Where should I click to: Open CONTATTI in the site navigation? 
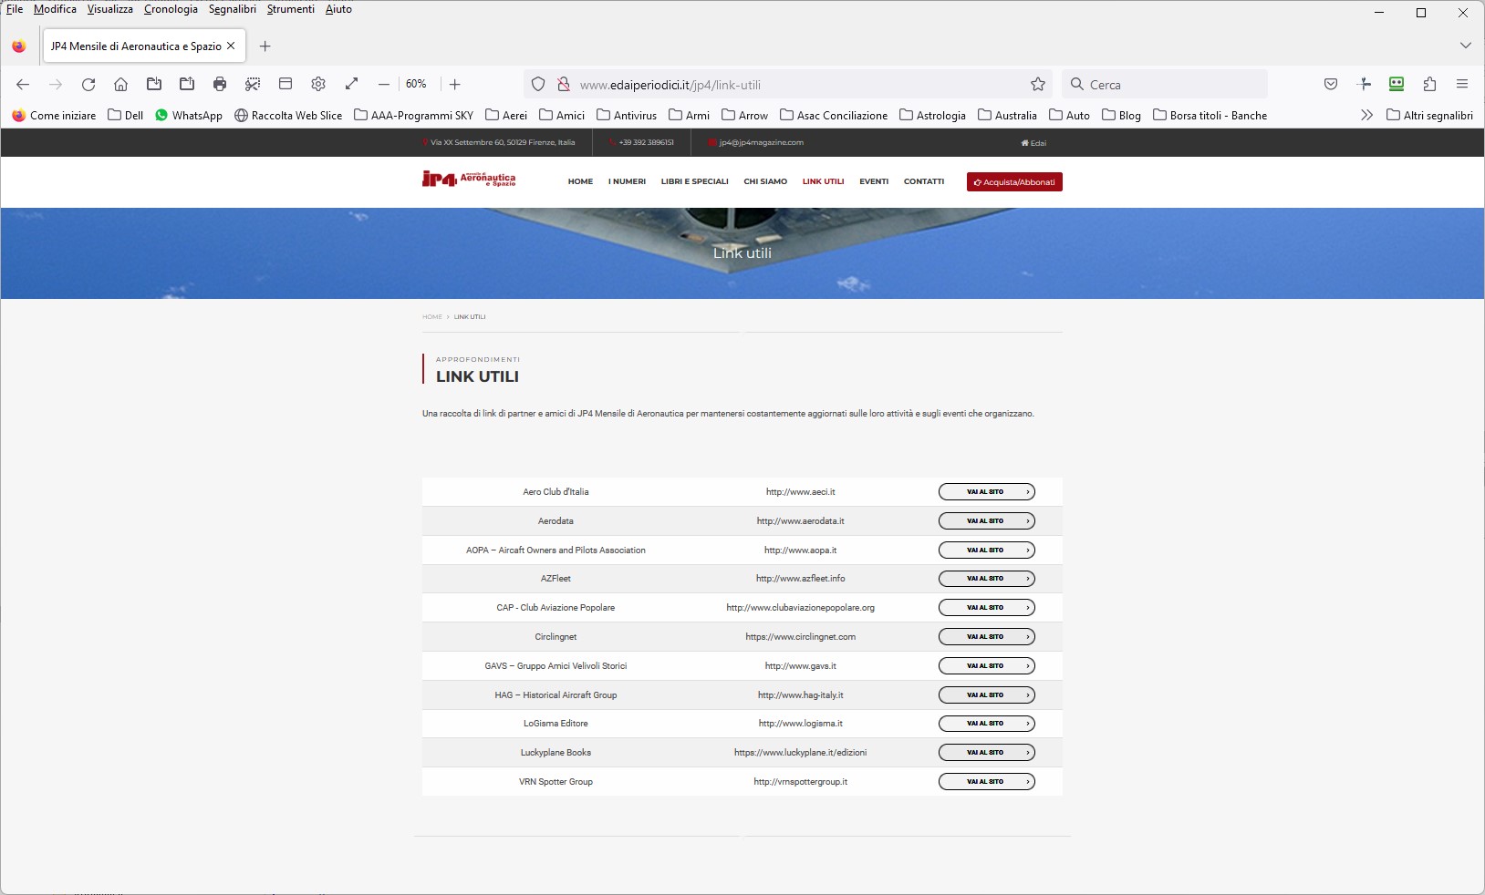924,181
